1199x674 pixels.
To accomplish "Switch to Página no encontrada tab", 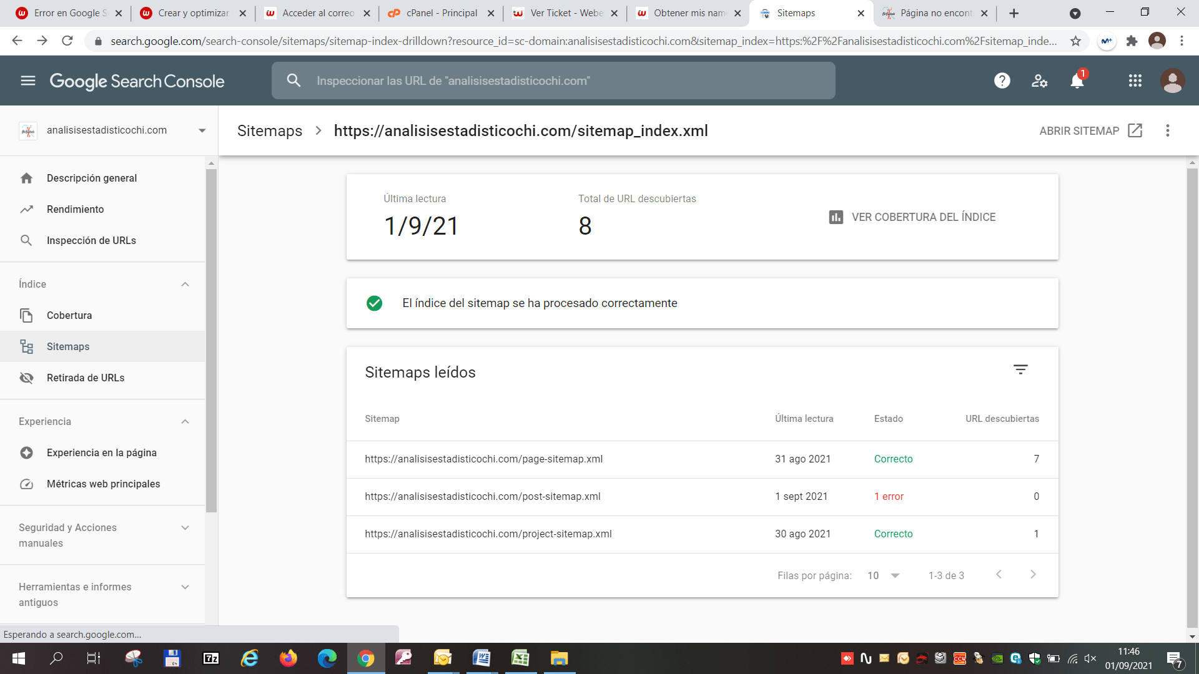I will [x=935, y=13].
